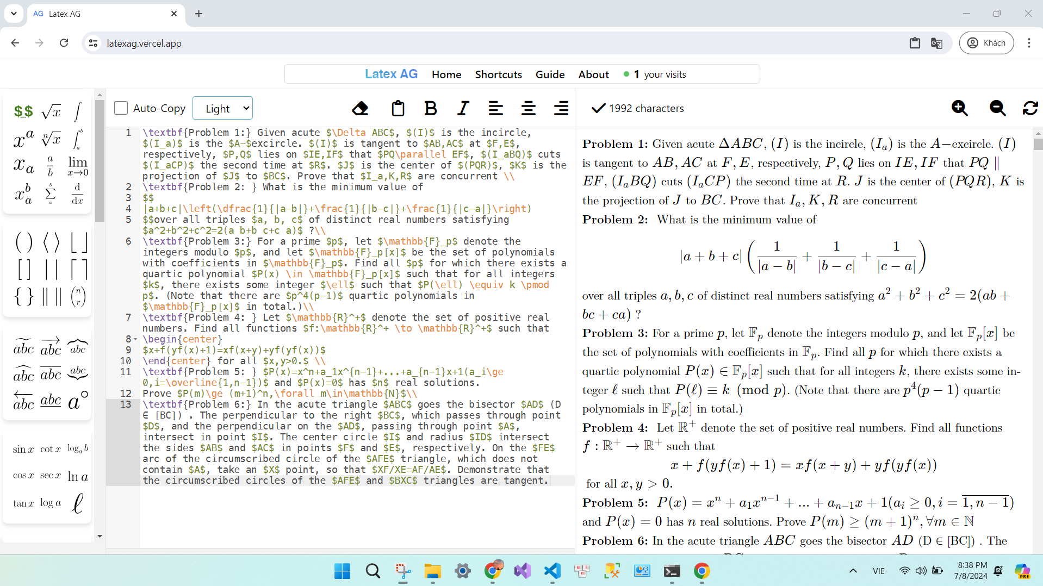Open the Shortcuts page
1043x586 pixels.
click(x=498, y=74)
